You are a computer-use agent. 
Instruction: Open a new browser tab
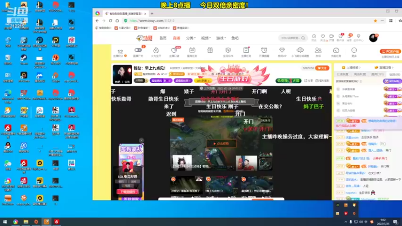click(x=152, y=14)
